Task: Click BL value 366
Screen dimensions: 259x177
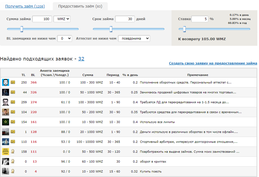Action: tap(34, 82)
